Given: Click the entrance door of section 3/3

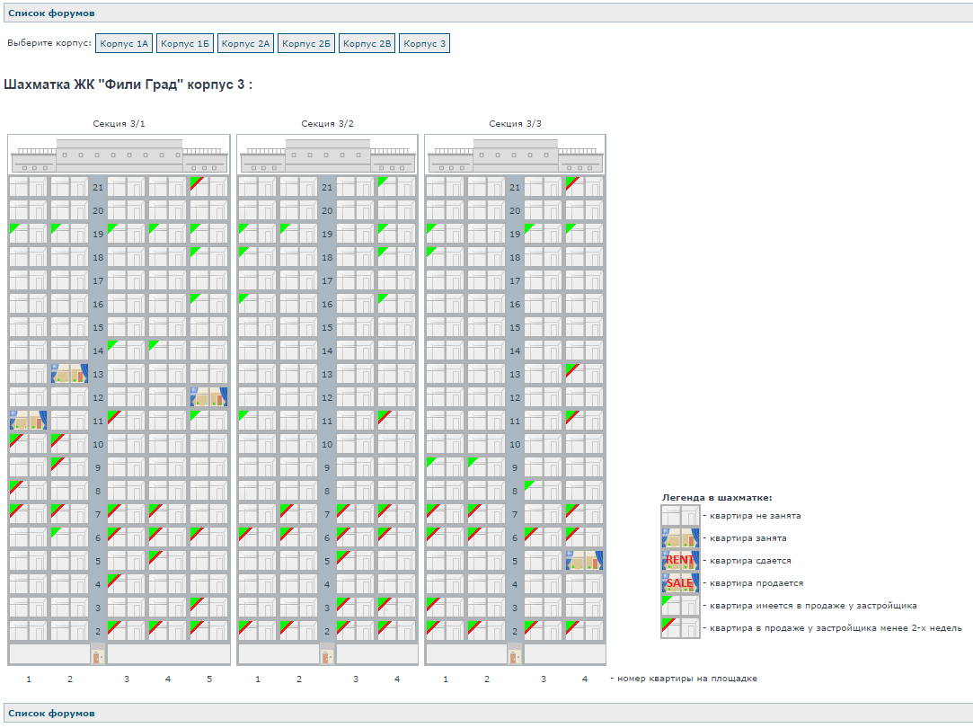Looking at the screenshot, I should (515, 656).
